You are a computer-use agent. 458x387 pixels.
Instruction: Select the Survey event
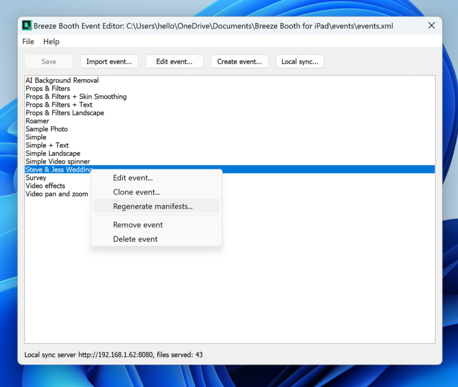(36, 178)
